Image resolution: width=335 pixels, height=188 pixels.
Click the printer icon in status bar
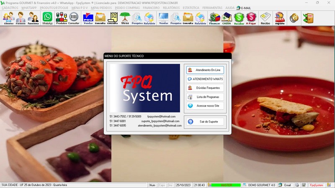click(x=297, y=185)
